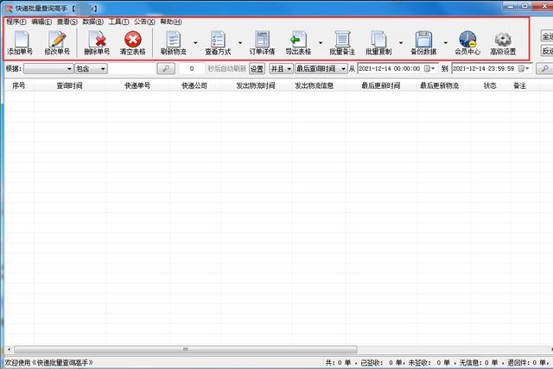Click the search magnifier button after keyword field
The width and height of the screenshot is (553, 369).
tap(166, 69)
